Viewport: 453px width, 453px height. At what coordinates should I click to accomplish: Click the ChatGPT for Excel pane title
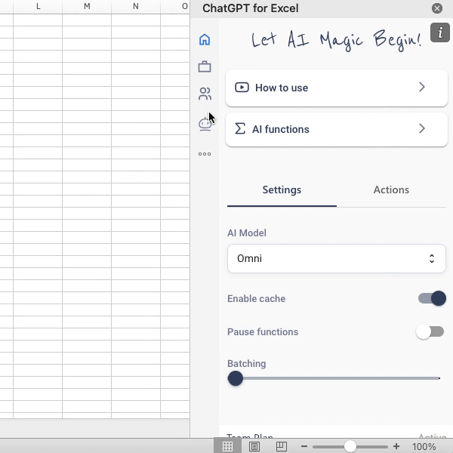click(x=251, y=8)
